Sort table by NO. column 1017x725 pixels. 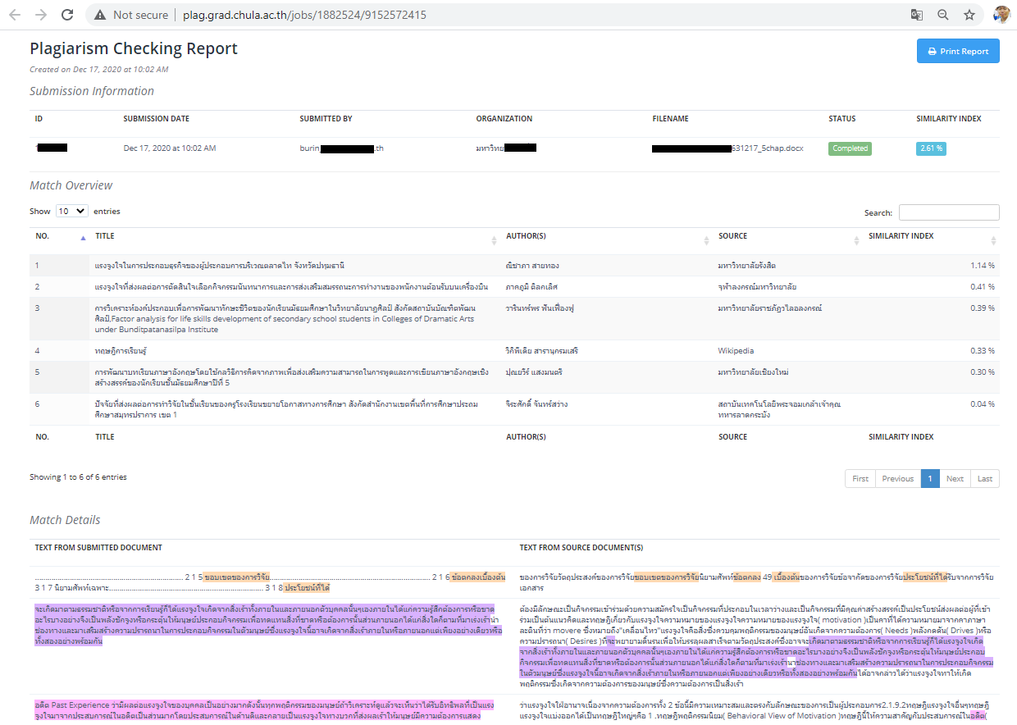pos(57,236)
